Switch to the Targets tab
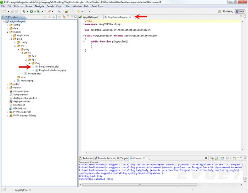Viewport: 248px width, 193px height. pos(122,158)
